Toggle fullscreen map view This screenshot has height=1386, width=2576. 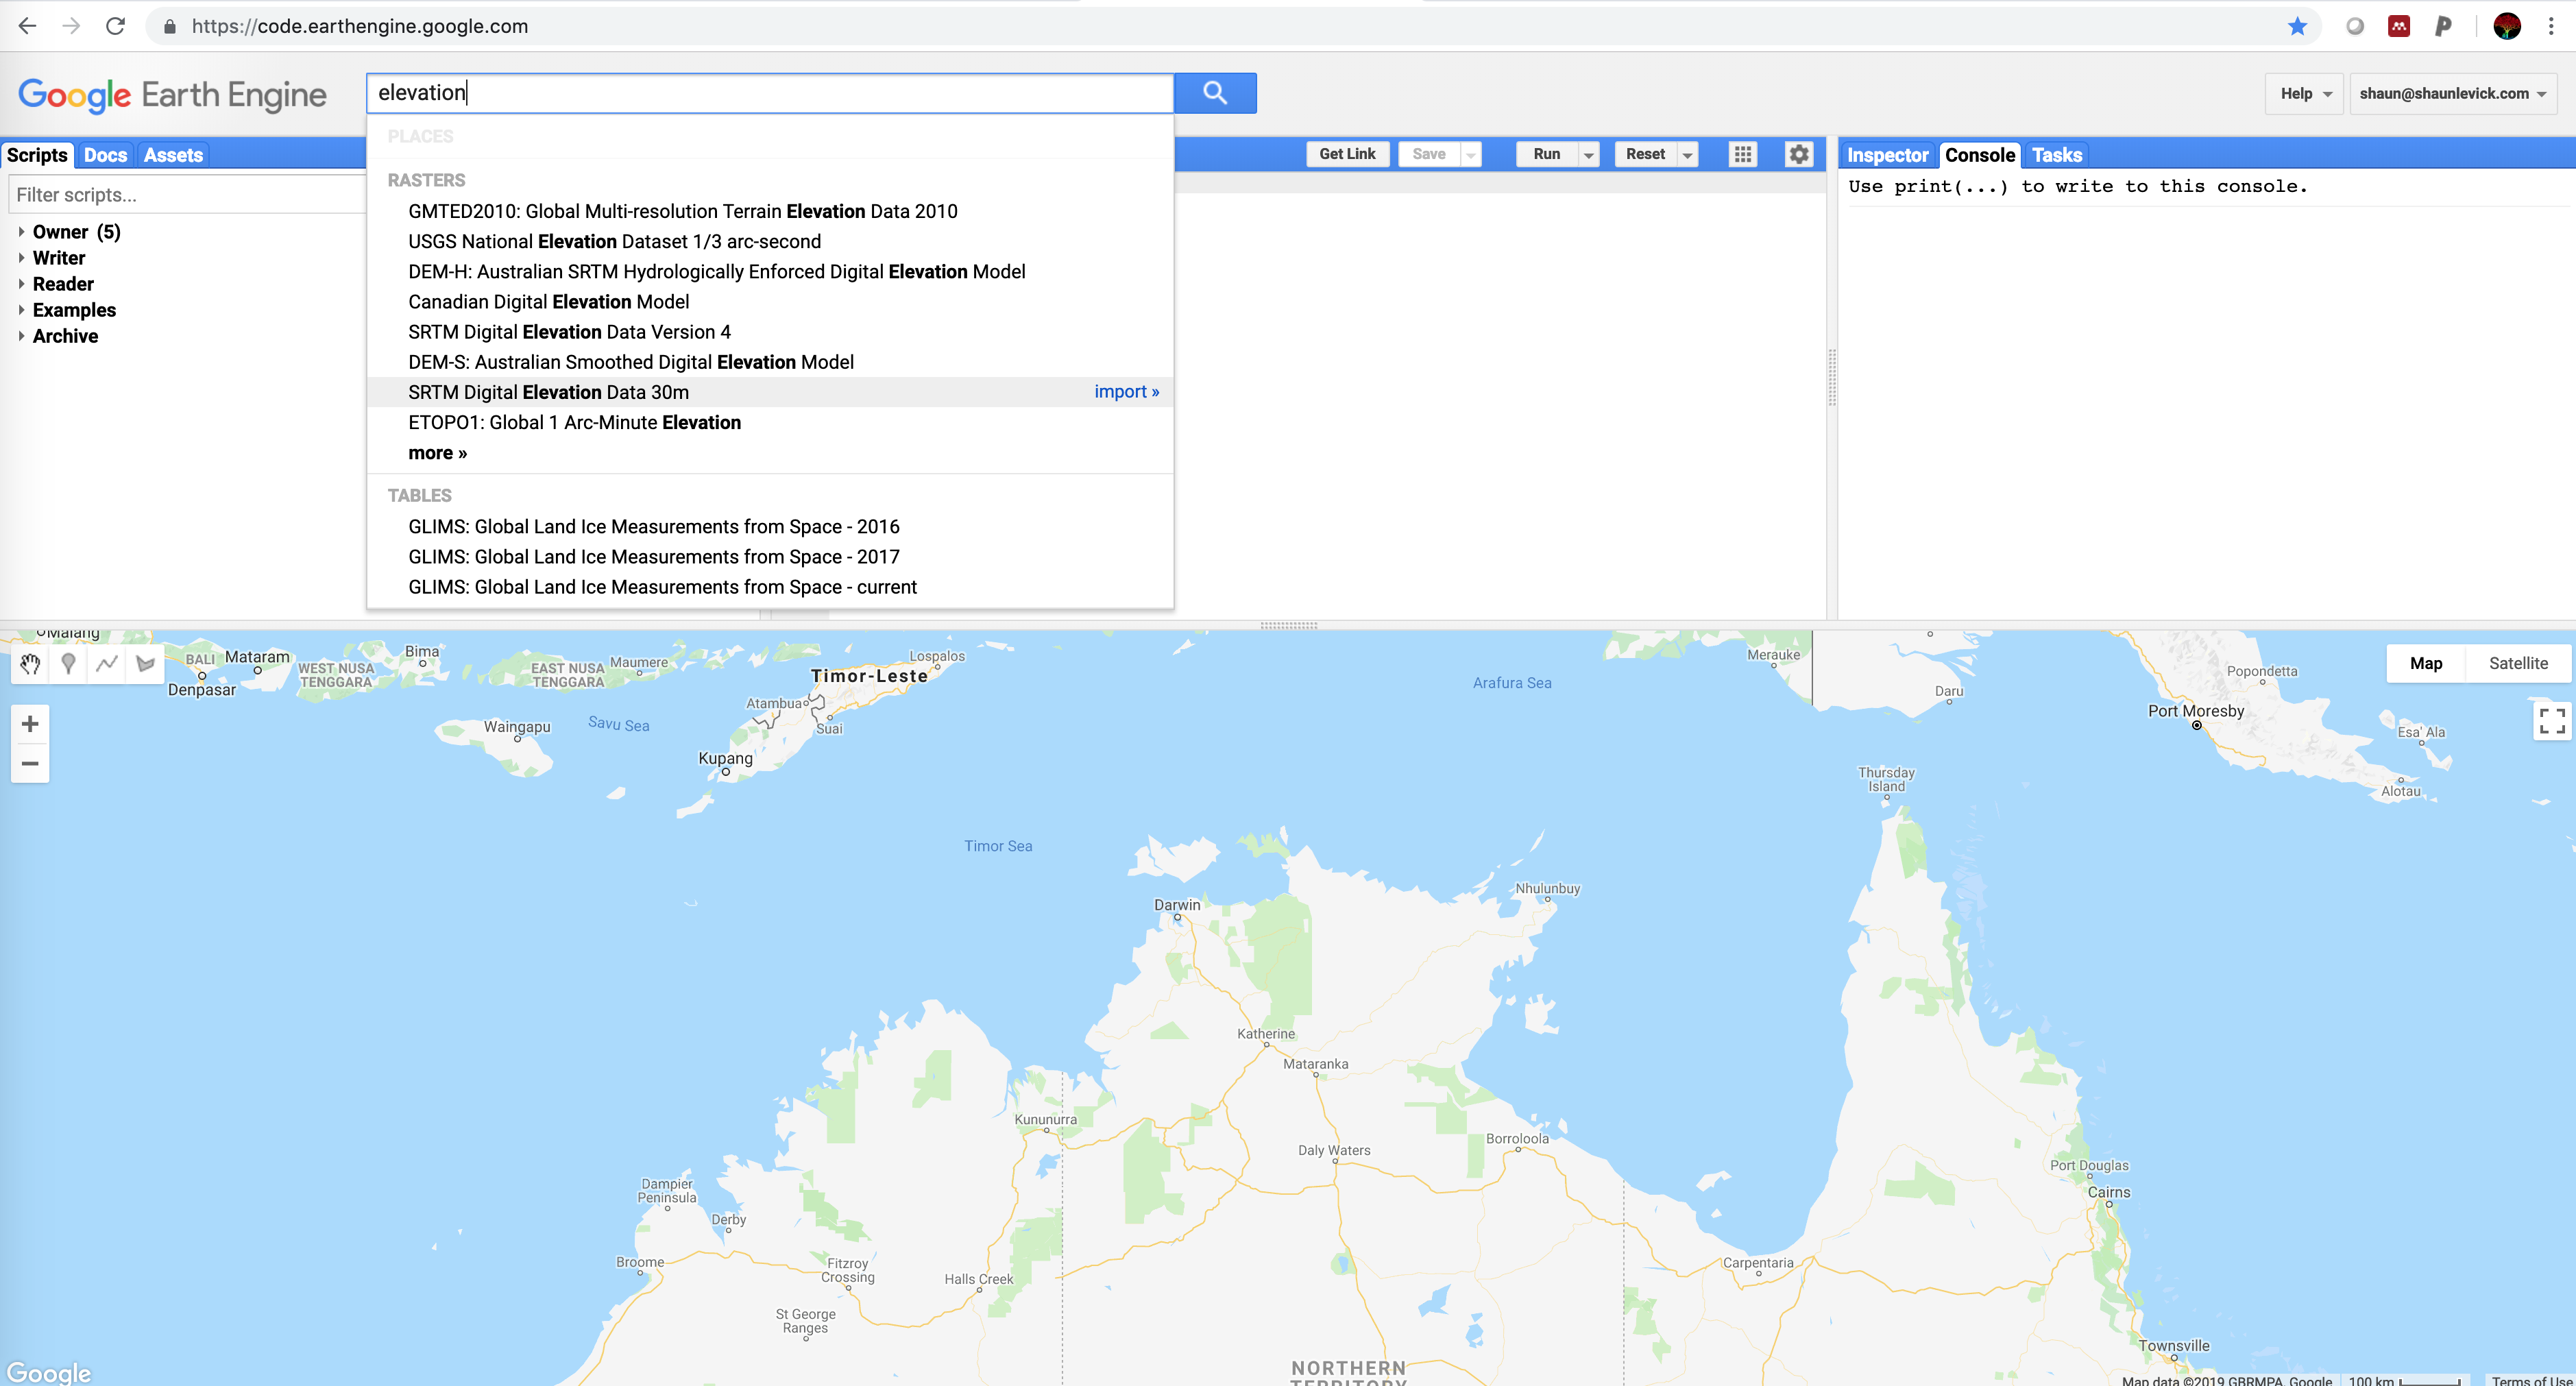(x=2552, y=720)
